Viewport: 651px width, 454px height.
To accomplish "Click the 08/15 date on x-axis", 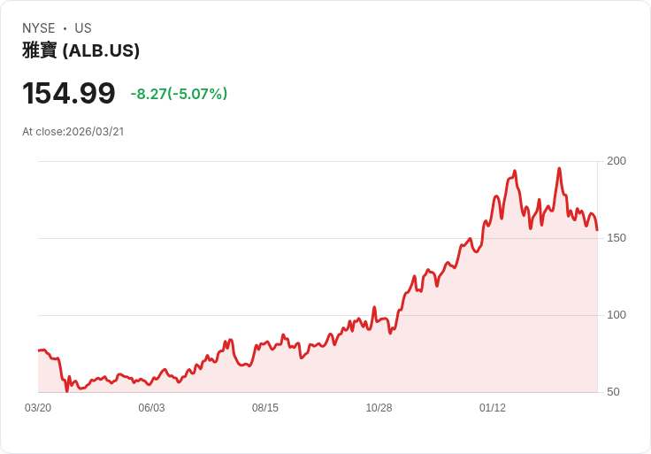I will coord(265,408).
